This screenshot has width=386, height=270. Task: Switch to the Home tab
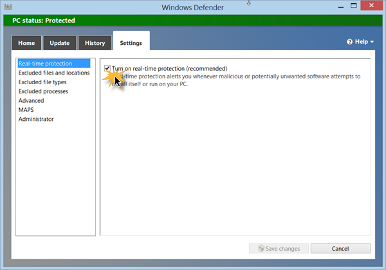tap(26, 43)
